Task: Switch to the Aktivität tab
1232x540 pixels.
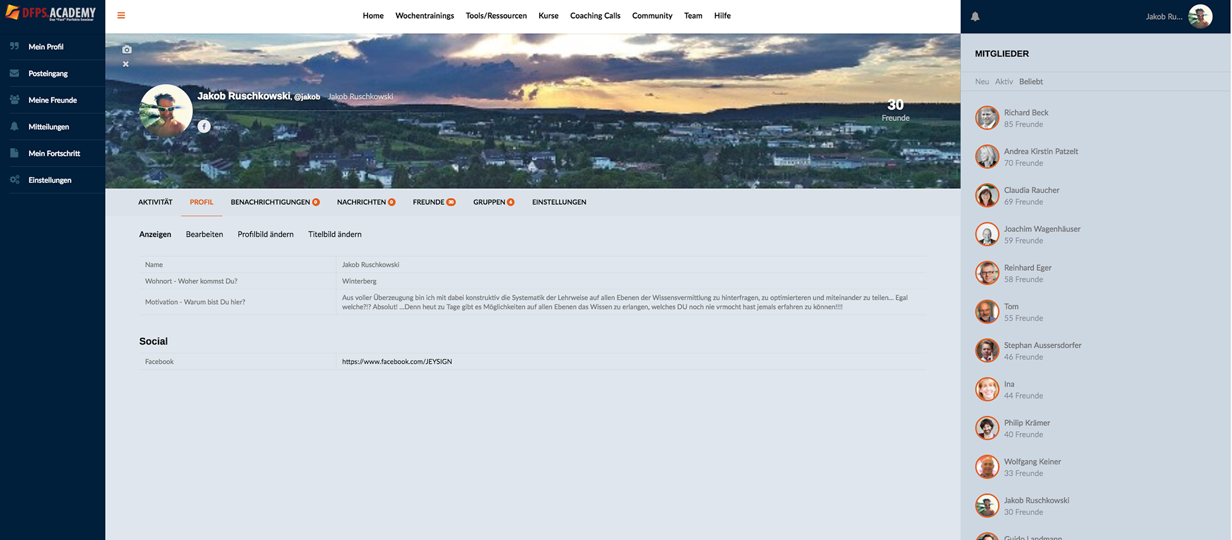Action: pos(155,202)
